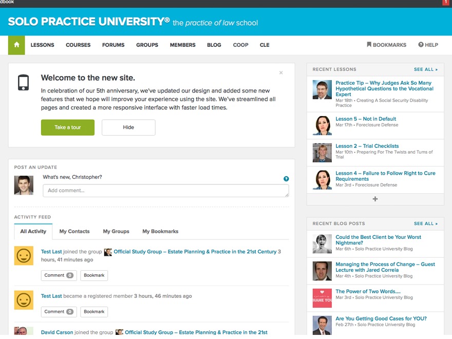
Task: Open David Carson profile link
Action: 57,332
